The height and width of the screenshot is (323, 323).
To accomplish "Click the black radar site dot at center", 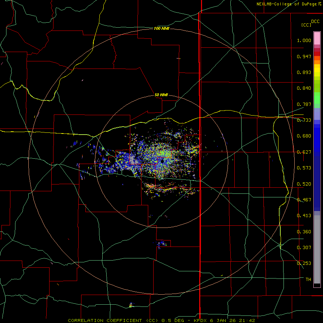I will (x=162, y=161).
